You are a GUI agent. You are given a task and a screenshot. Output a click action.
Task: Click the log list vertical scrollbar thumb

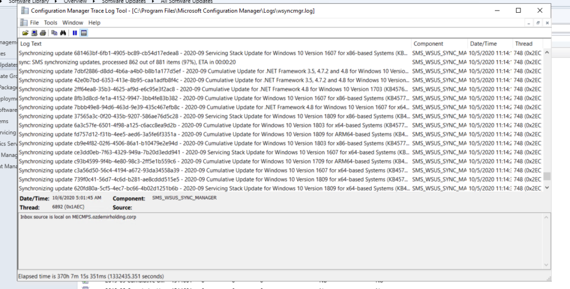click(x=547, y=177)
